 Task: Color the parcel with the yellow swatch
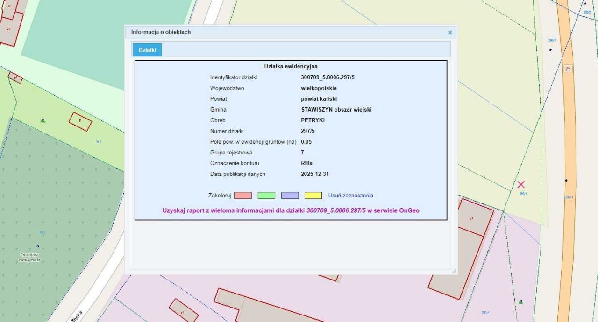coord(313,196)
